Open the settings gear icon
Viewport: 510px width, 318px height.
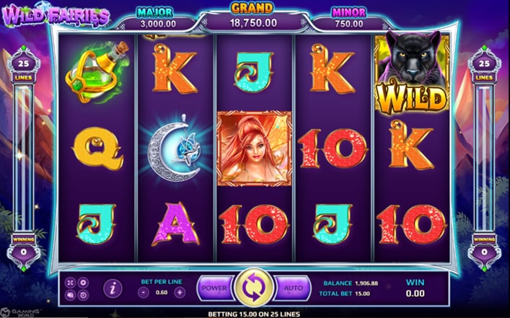[83, 283]
